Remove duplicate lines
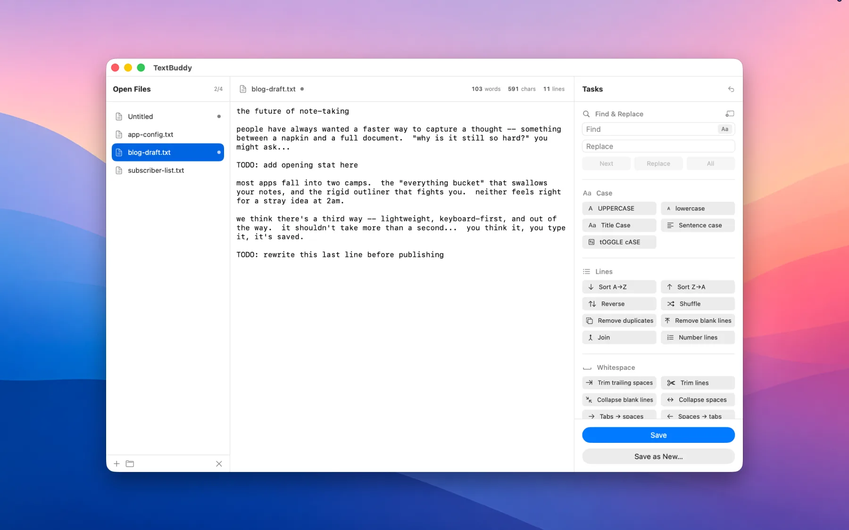This screenshot has height=530, width=849. pos(619,321)
